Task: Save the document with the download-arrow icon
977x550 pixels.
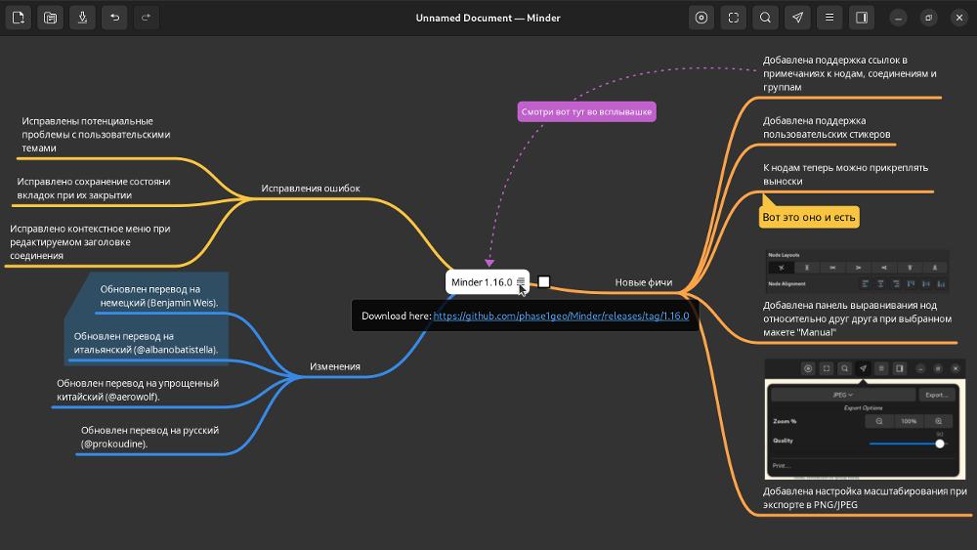Action: pyautogui.click(x=82, y=18)
